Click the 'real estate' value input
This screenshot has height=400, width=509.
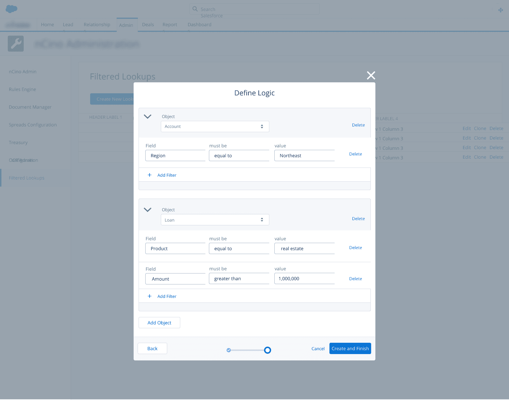tap(304, 248)
